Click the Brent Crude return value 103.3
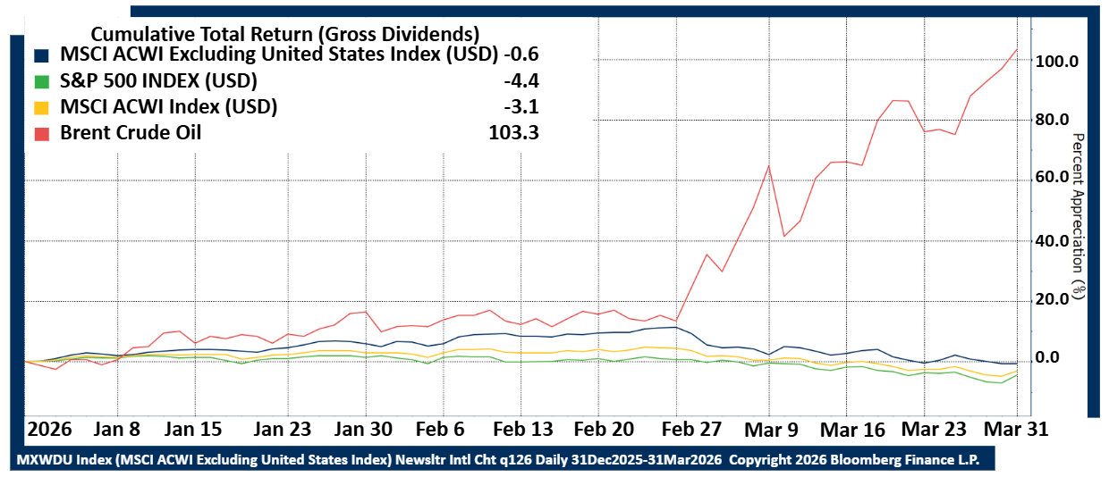The image size is (1109, 477). pos(513,133)
